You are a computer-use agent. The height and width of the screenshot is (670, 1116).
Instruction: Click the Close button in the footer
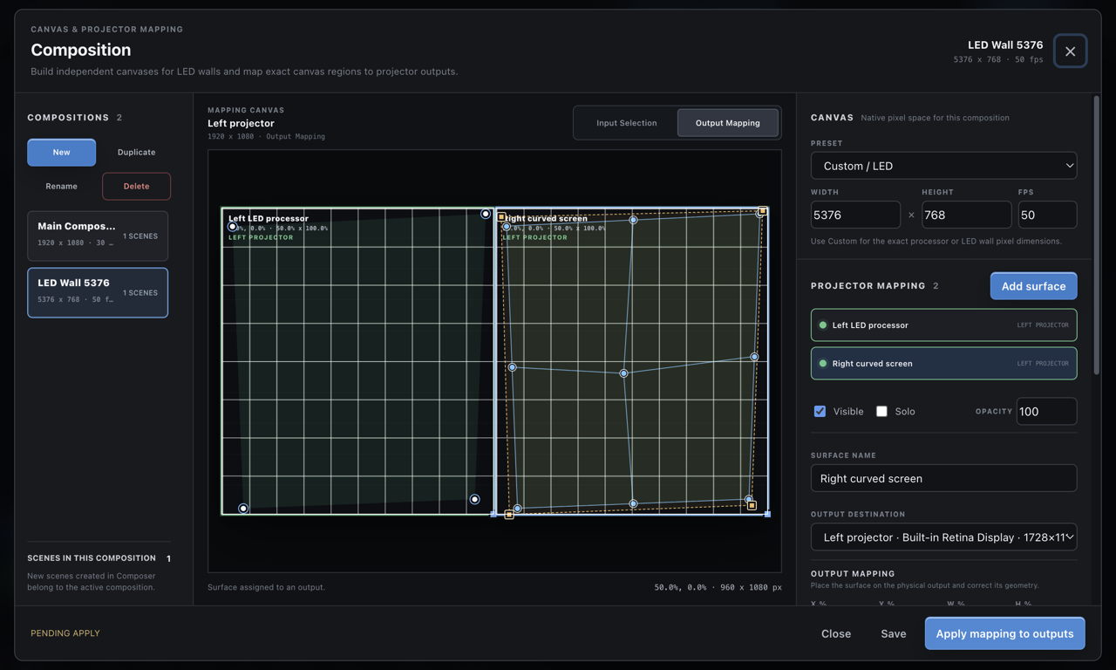click(x=836, y=633)
